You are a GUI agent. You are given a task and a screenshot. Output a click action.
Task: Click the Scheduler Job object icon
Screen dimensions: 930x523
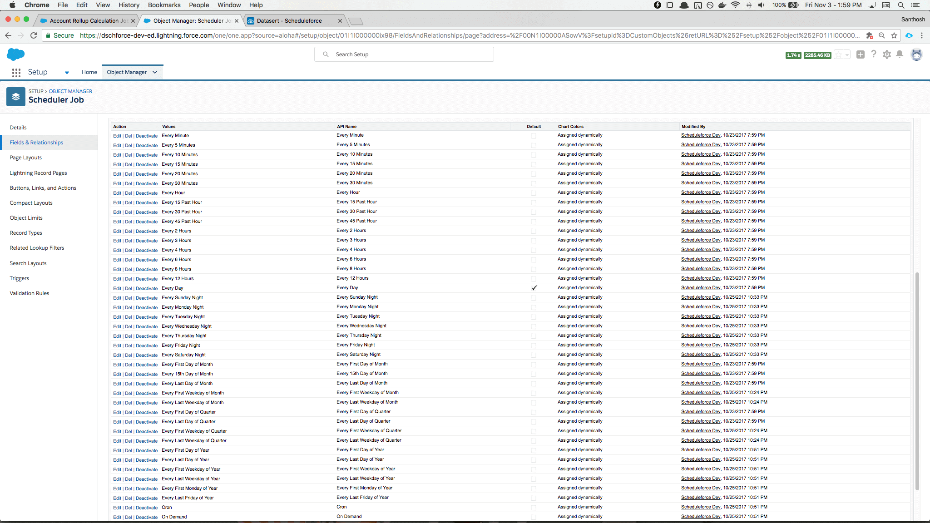coord(16,96)
